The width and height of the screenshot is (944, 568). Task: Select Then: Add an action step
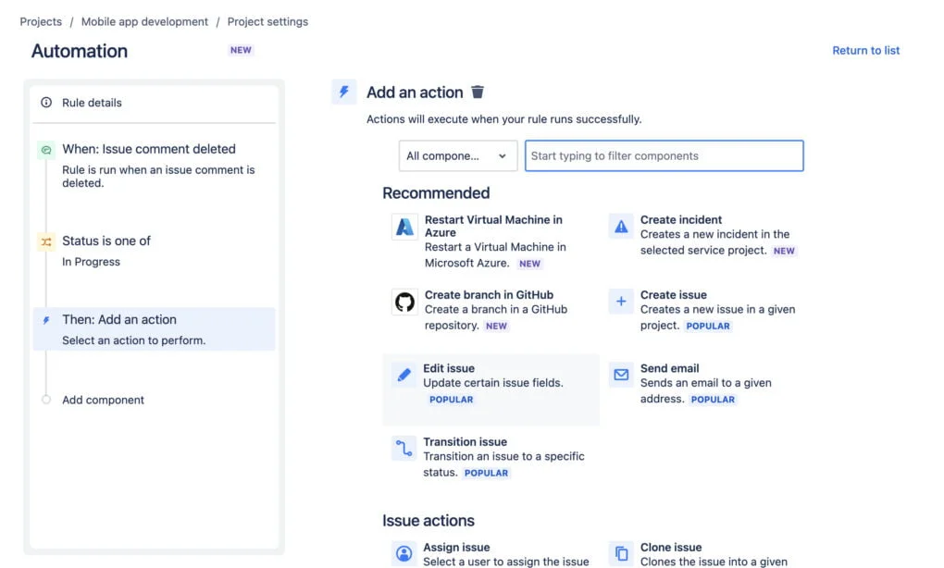click(155, 329)
